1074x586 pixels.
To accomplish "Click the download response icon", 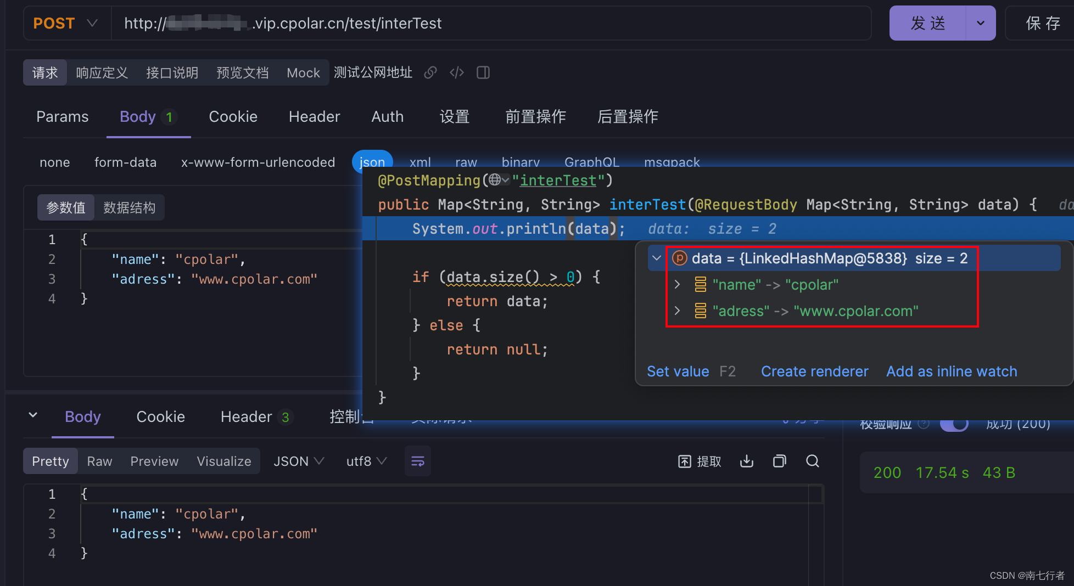I will pos(747,461).
